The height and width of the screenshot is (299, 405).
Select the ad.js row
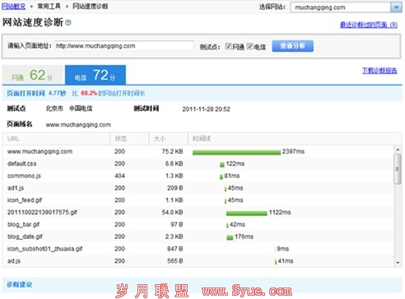(198, 261)
